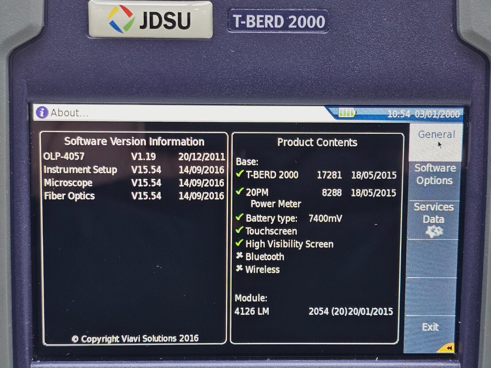
Task: Click the Bluetooth label
Action: tap(265, 257)
